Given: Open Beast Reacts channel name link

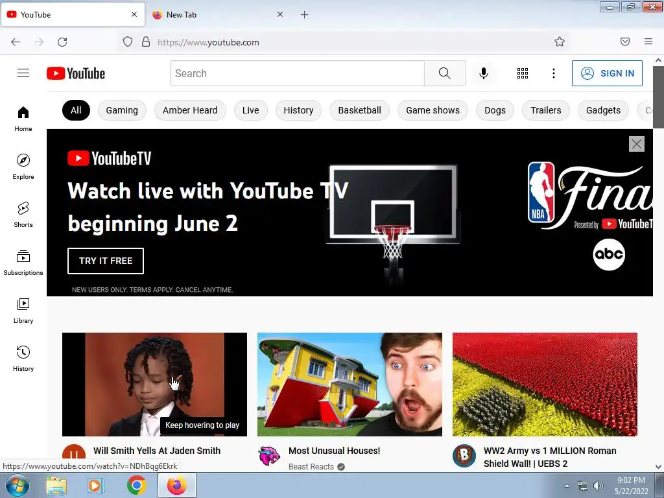Looking at the screenshot, I should tap(311, 467).
